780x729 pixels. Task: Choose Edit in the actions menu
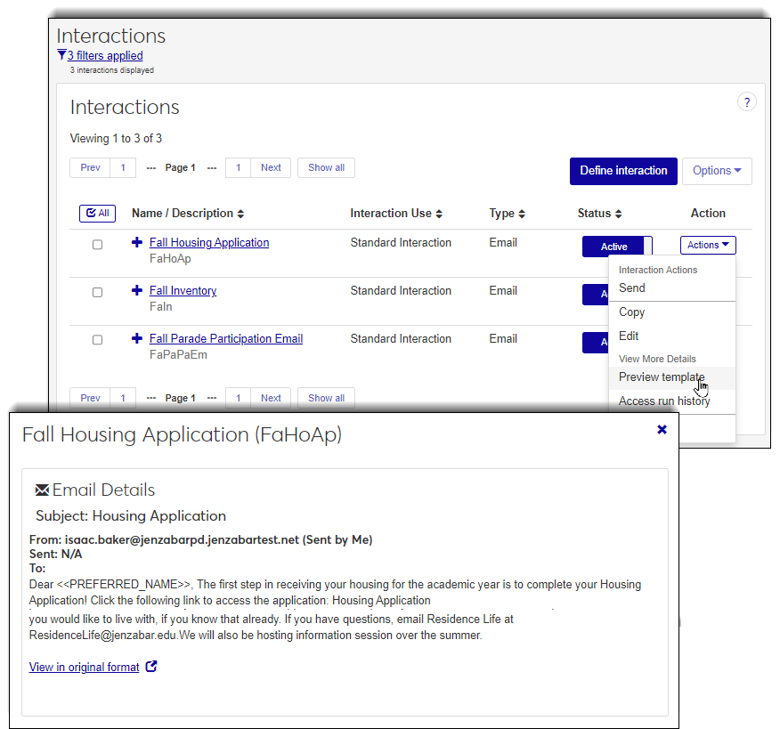click(x=671, y=336)
